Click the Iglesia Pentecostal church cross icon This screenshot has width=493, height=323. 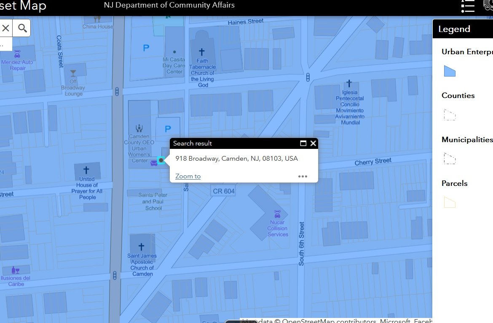point(349,83)
